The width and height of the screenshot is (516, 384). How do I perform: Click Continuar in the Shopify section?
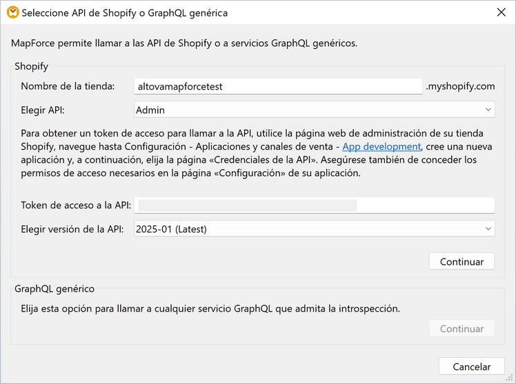click(462, 261)
